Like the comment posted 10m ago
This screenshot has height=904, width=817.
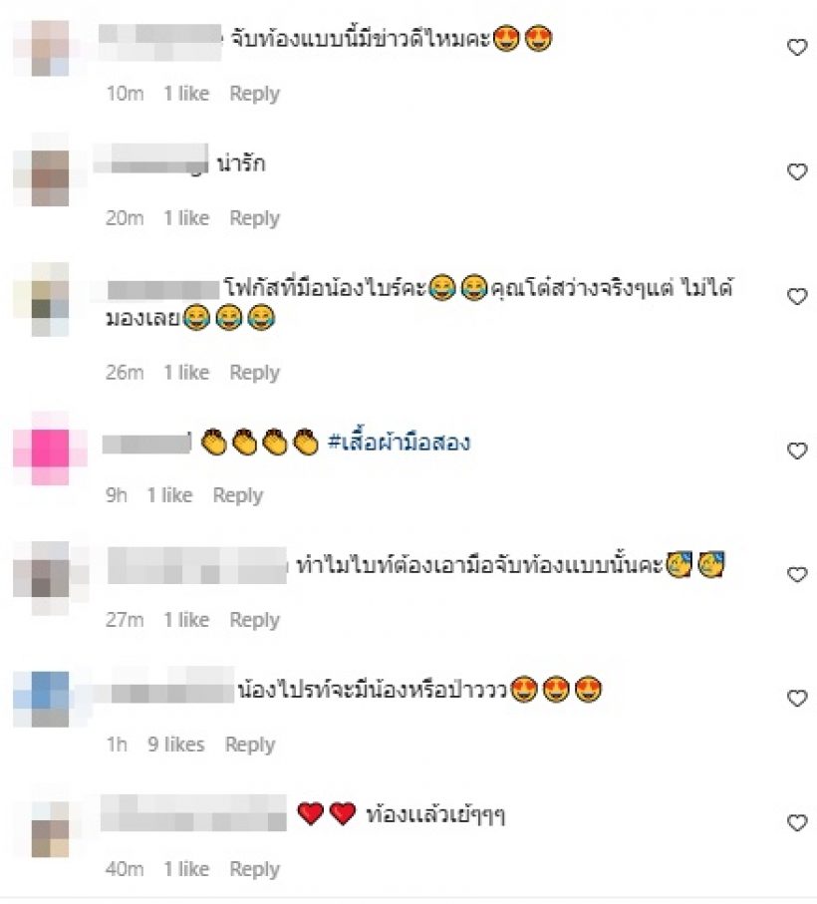[x=797, y=47]
